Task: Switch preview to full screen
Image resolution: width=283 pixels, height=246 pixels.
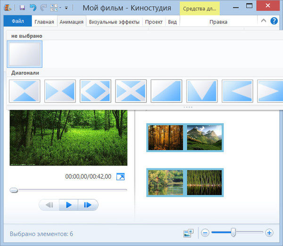Action: [x=121, y=177]
